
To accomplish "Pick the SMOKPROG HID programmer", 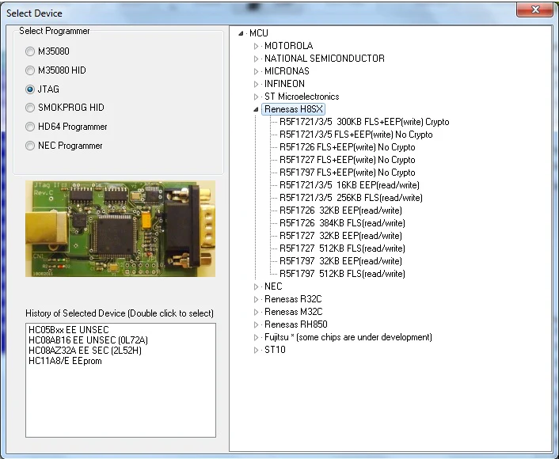I will click(x=30, y=108).
